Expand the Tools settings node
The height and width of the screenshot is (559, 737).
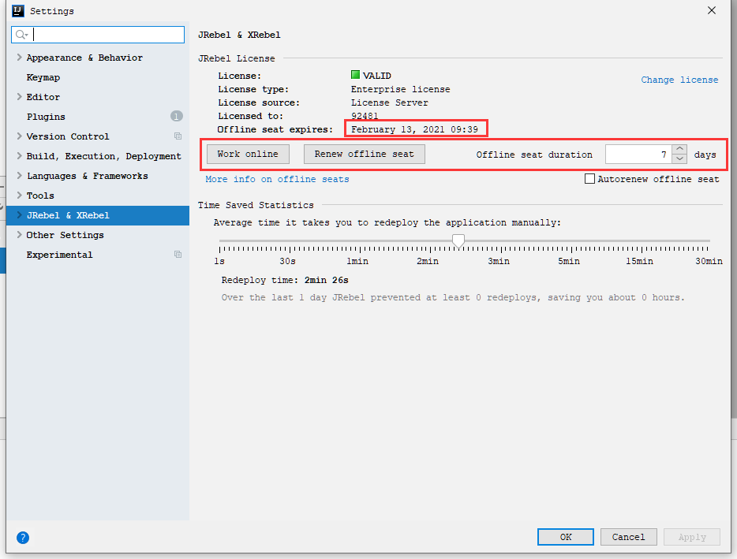19,196
